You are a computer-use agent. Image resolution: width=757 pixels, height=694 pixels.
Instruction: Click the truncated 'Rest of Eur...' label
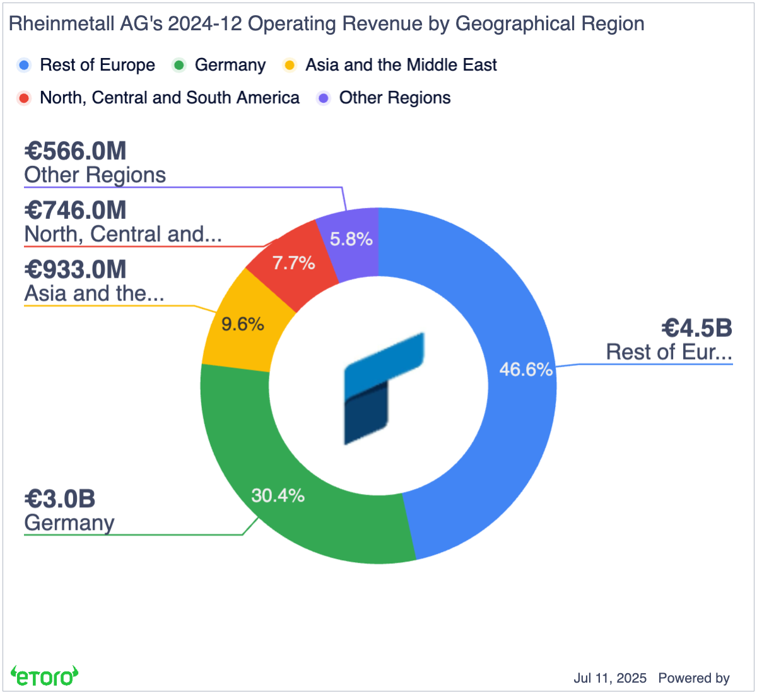click(x=669, y=352)
